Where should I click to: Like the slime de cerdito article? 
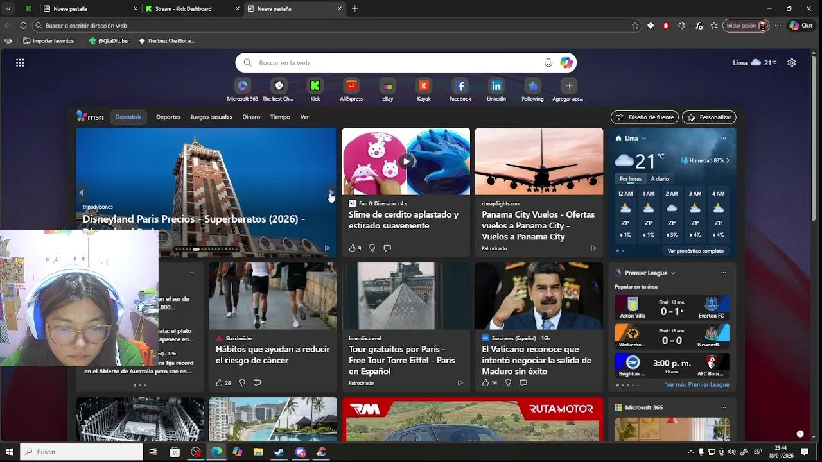(x=353, y=248)
